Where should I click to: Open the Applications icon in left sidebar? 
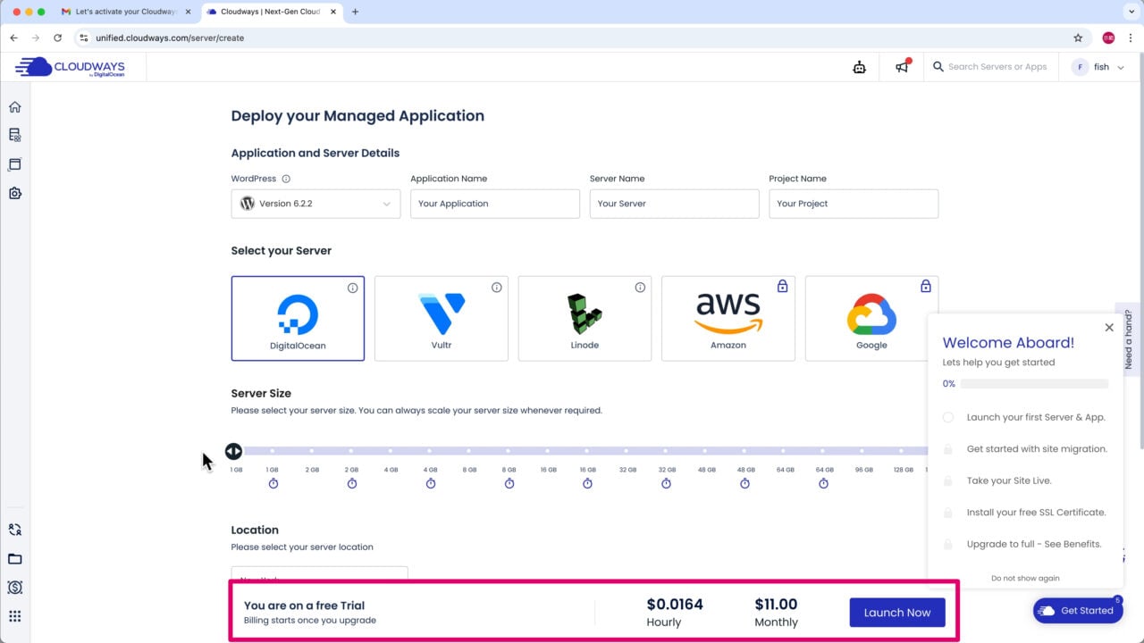(14, 164)
